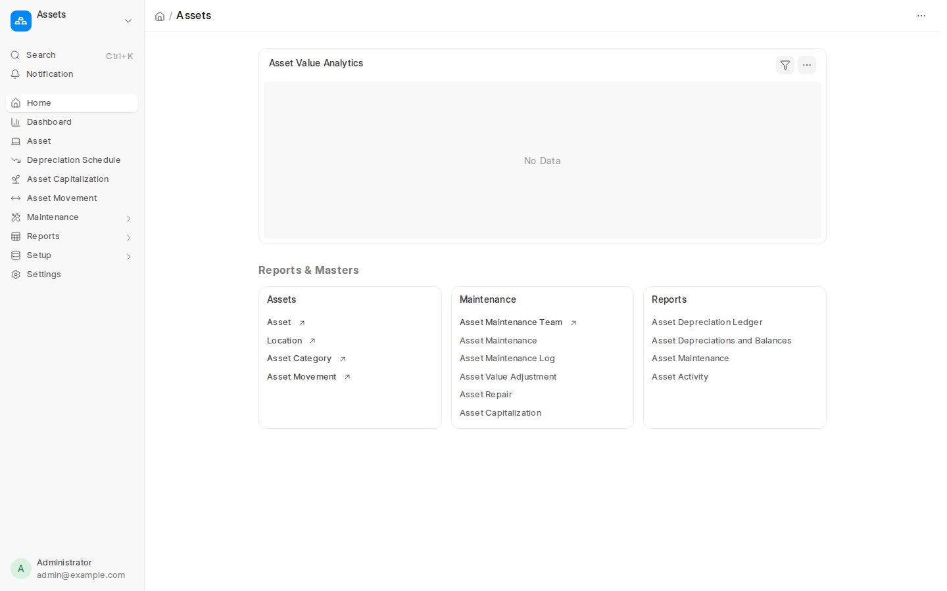Open the Asset Repair link
The width and height of the screenshot is (947, 591).
(486, 395)
